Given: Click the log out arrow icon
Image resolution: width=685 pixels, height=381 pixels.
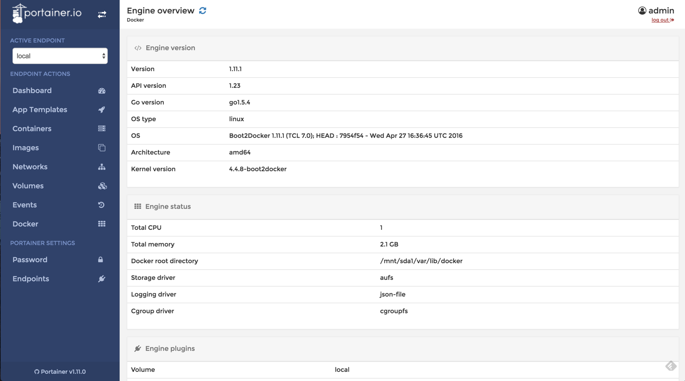Looking at the screenshot, I should click(x=672, y=20).
